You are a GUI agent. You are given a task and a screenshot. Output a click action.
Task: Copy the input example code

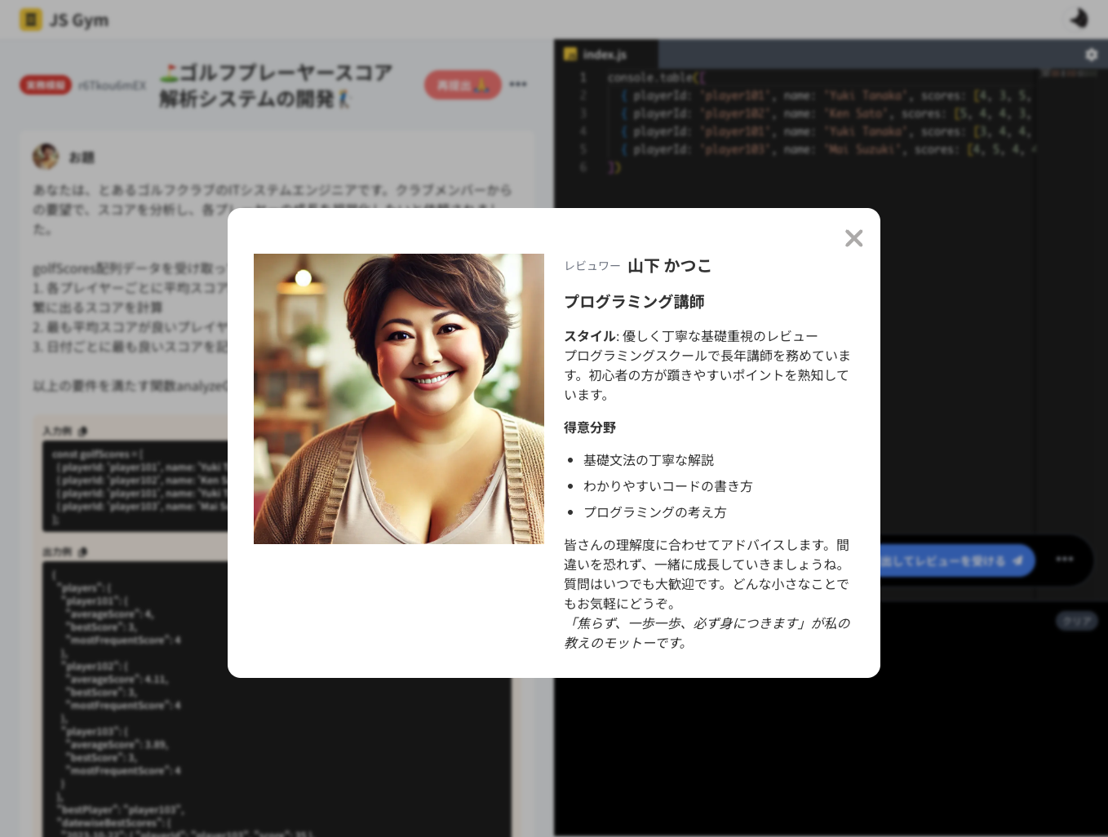pos(82,431)
